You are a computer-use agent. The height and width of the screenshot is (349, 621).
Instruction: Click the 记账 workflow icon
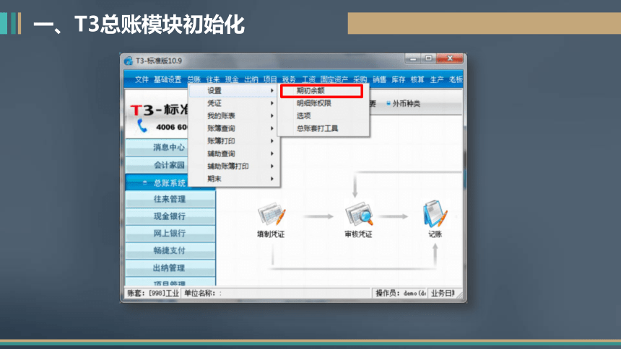(x=435, y=213)
